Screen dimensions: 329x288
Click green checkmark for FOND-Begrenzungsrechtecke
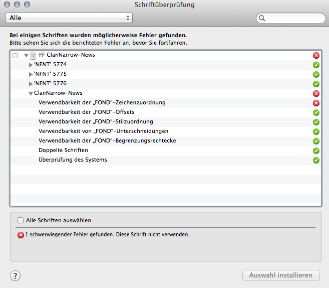click(x=316, y=141)
